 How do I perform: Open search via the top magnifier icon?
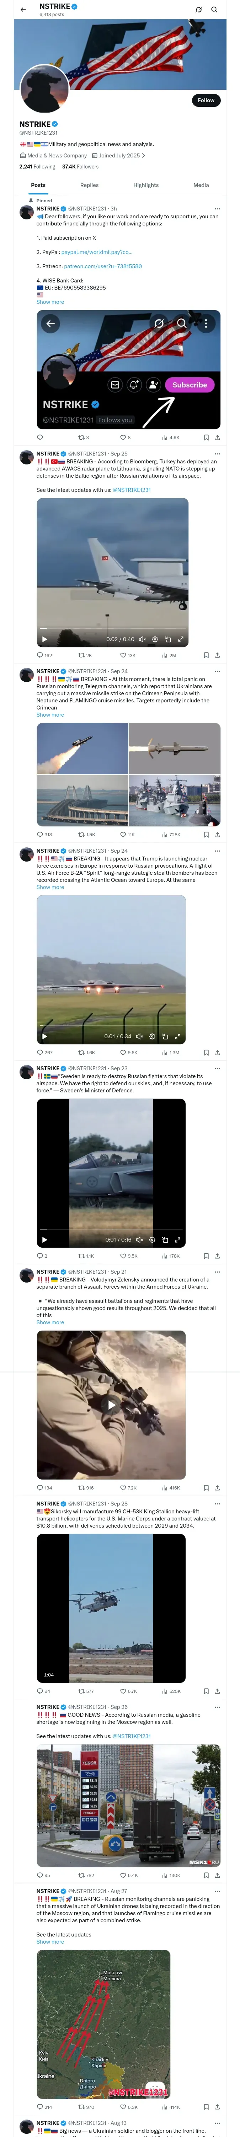tap(214, 10)
